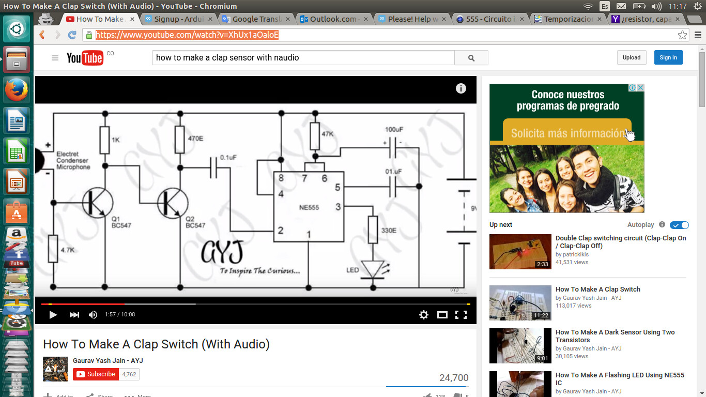
Task: Switch to 555 - Circuito tab
Action: pyautogui.click(x=490, y=19)
